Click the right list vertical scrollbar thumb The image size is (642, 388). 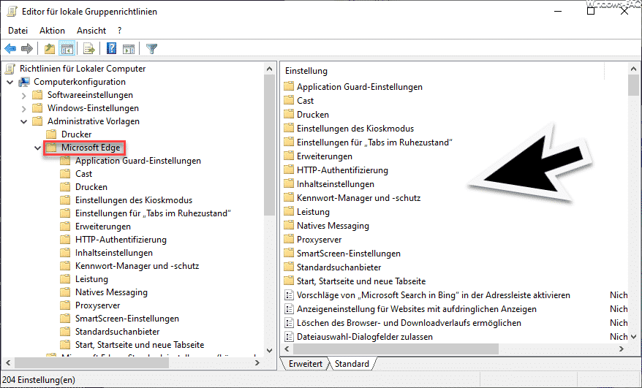(633, 85)
